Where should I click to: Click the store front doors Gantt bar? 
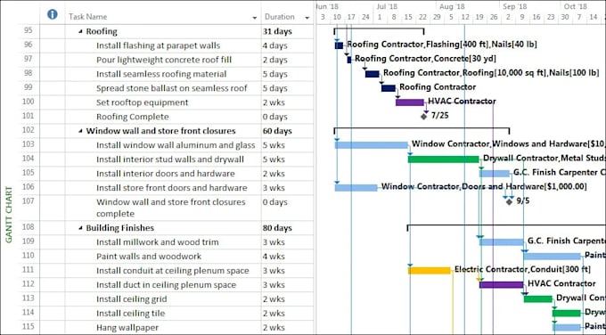(356, 188)
